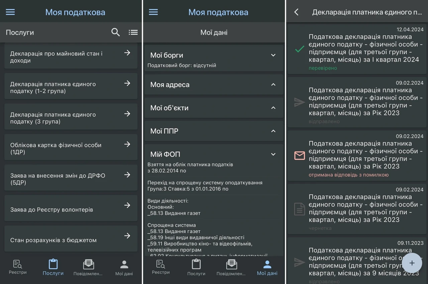
Task: Open the search icon in Послуги header
Action: pyautogui.click(x=115, y=32)
